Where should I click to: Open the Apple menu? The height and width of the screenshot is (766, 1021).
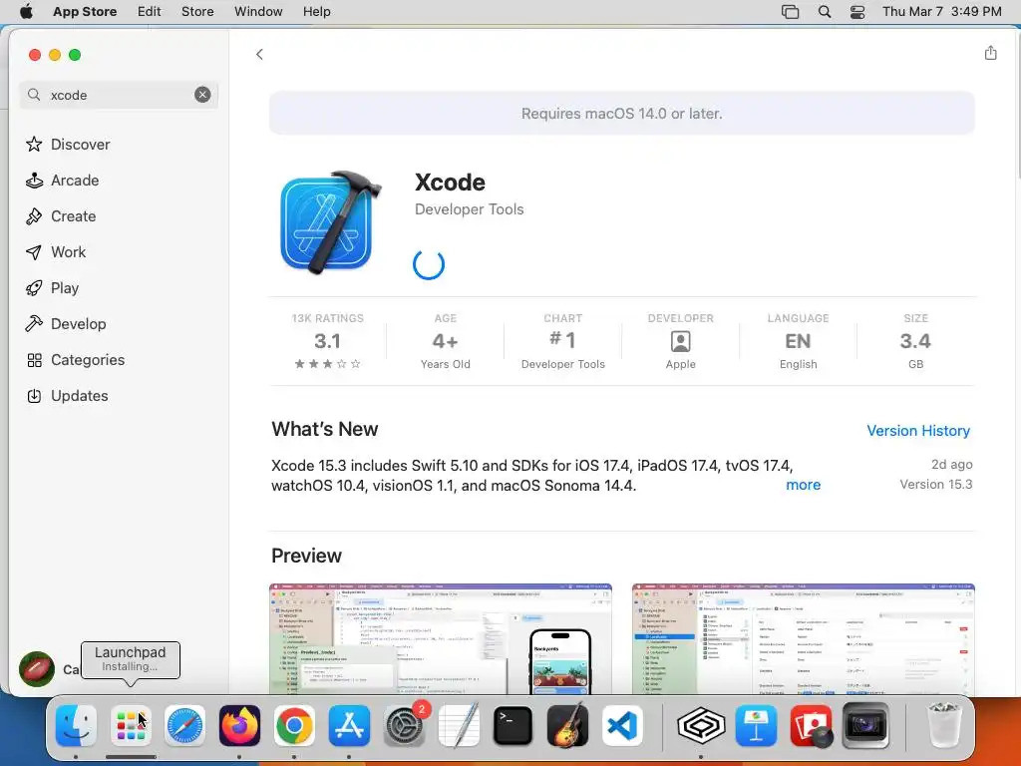click(x=26, y=12)
